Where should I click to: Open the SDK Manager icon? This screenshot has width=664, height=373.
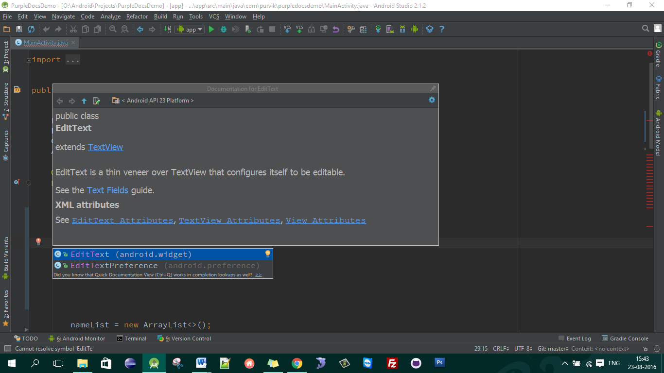(402, 29)
